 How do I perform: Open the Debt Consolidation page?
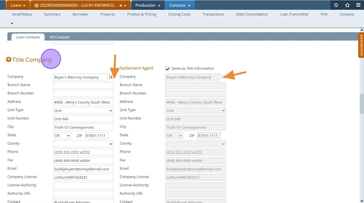[x=252, y=14]
